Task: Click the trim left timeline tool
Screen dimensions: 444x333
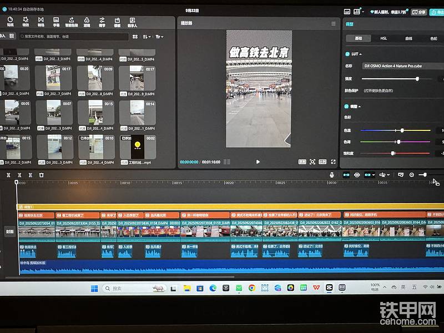Action: [x=19, y=175]
